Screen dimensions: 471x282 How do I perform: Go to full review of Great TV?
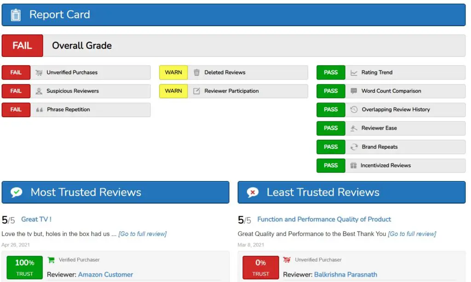(143, 234)
